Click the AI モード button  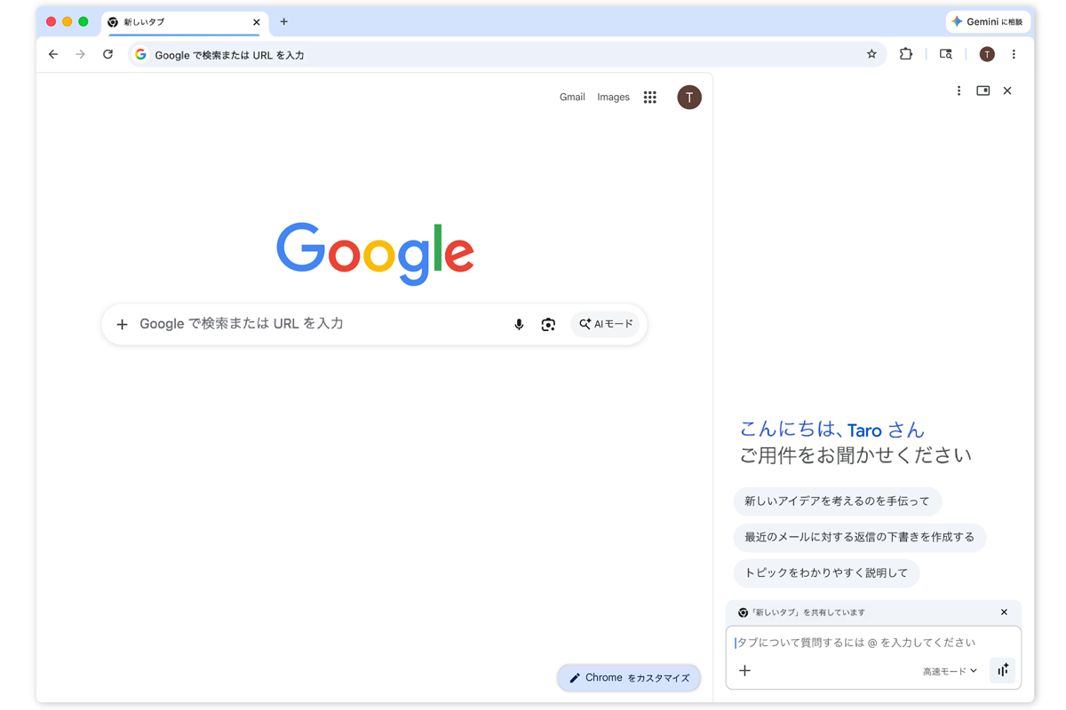click(605, 325)
